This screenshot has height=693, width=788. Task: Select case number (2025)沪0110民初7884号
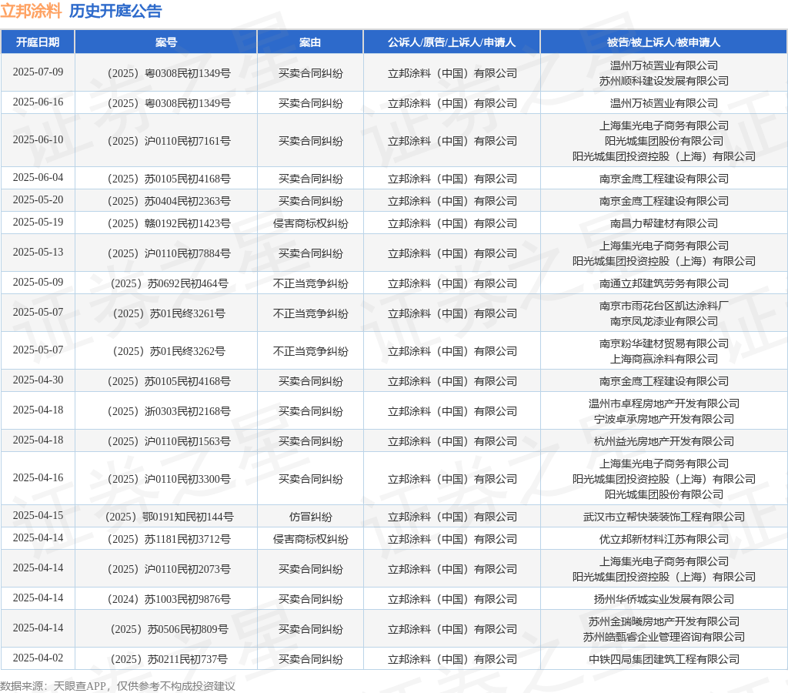[x=169, y=253]
